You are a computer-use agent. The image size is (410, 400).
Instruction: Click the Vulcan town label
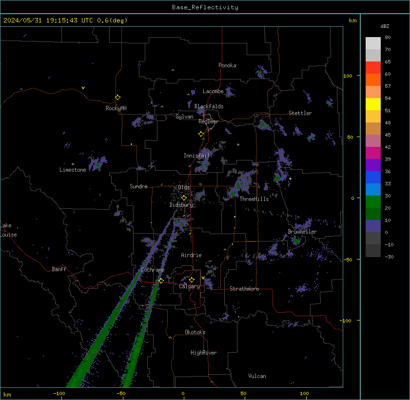click(x=257, y=376)
